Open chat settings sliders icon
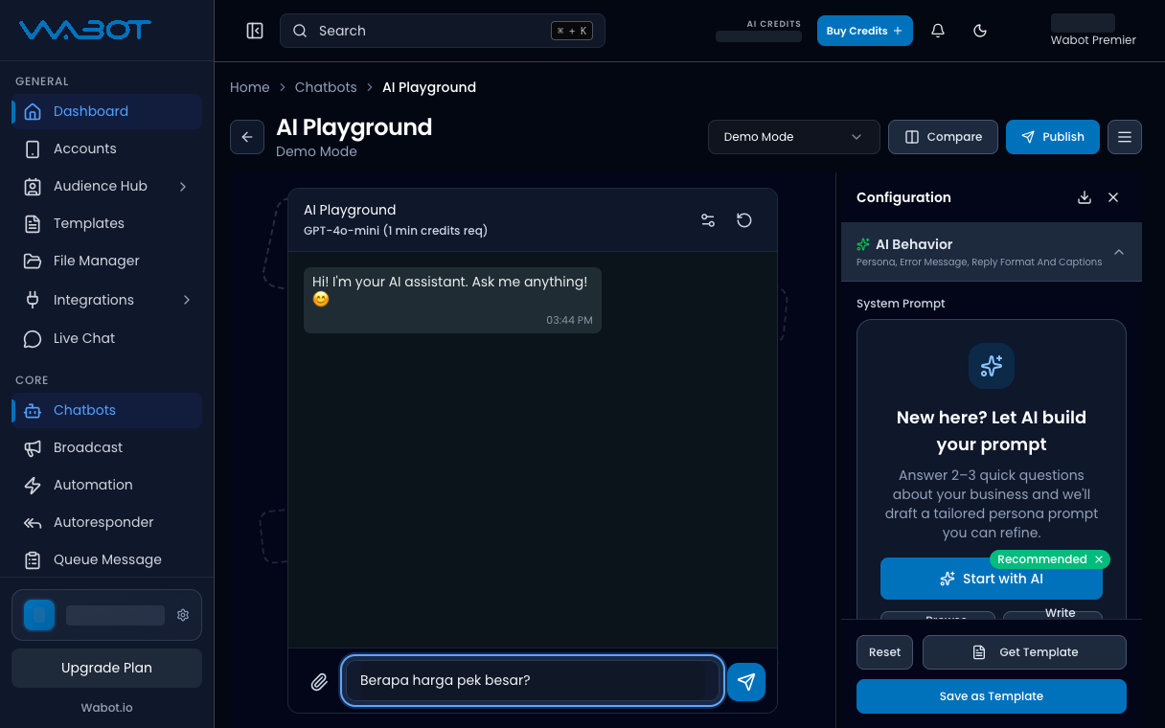 coord(708,220)
